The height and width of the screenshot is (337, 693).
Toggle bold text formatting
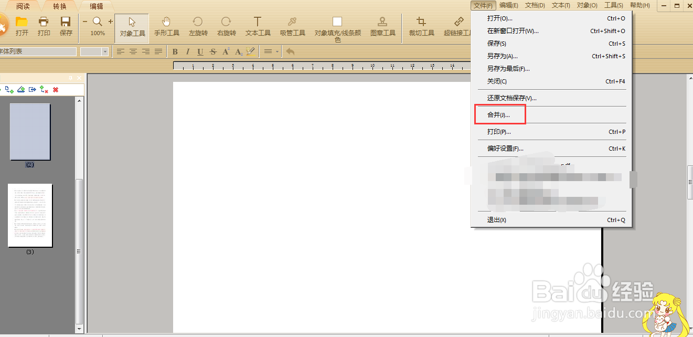175,51
